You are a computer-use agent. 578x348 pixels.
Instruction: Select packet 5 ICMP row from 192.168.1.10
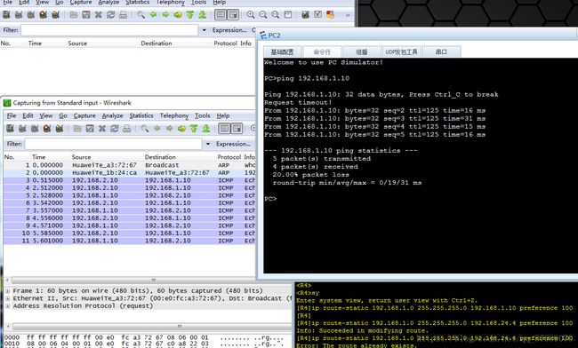129,195
